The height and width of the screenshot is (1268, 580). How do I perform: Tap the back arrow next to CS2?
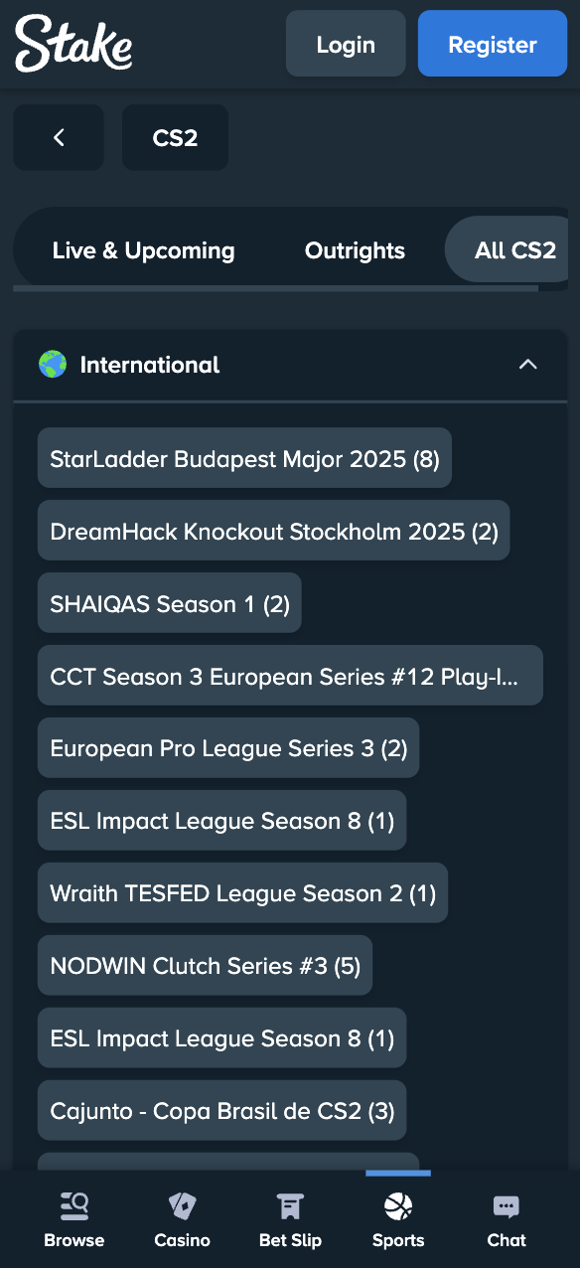(x=58, y=137)
